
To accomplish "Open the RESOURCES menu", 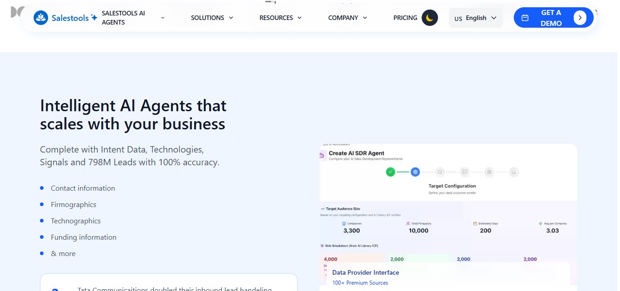I will (x=280, y=18).
